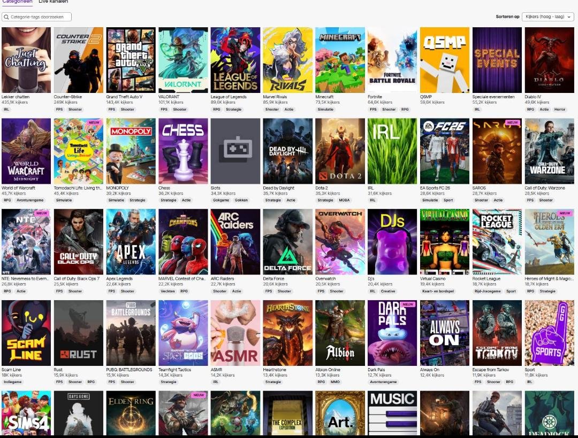Click the search magnifier icon
Image resolution: width=578 pixels, height=438 pixels.
[x=6, y=17]
